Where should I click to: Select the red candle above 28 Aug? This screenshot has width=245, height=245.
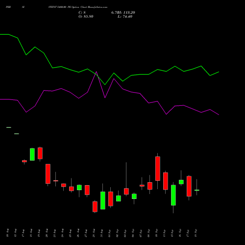[x=95, y=207]
